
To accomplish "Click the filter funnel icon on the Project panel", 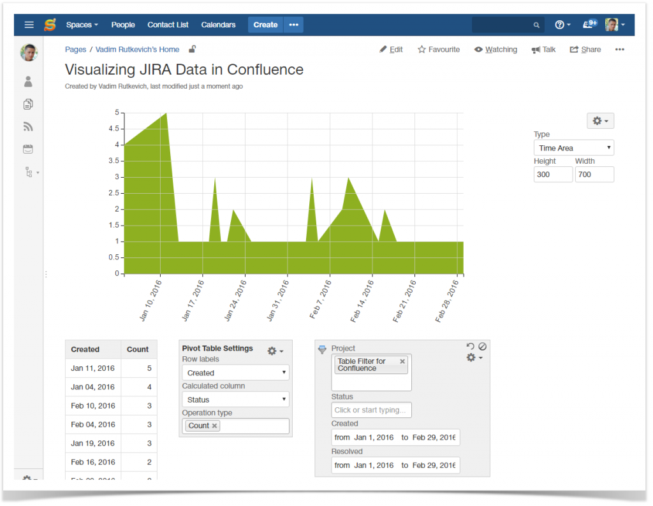I will (322, 349).
